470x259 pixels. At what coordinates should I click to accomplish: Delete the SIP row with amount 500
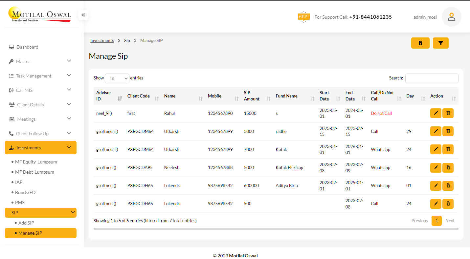tap(448, 204)
